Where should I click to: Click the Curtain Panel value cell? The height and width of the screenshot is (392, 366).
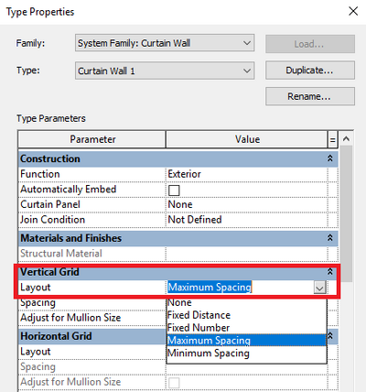(246, 204)
